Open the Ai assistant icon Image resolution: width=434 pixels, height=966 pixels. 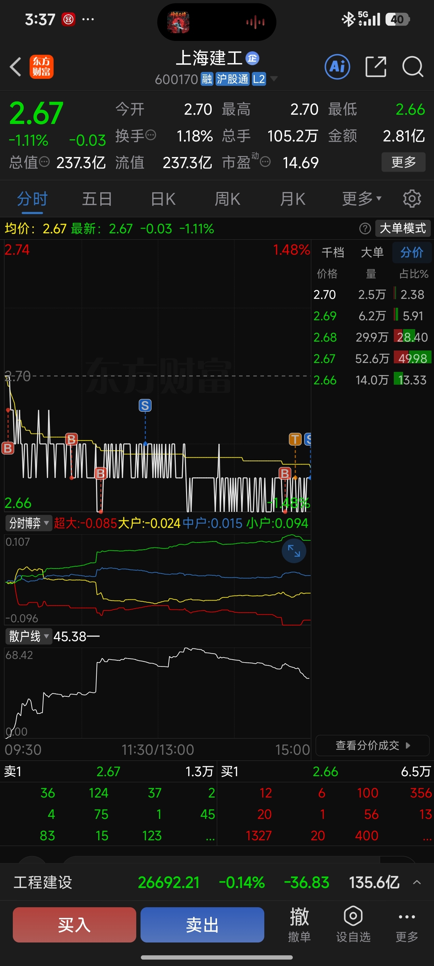point(337,67)
